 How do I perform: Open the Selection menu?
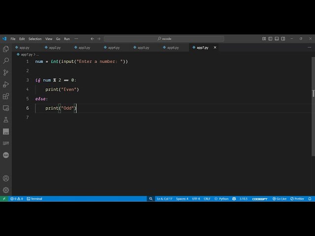pos(35,39)
